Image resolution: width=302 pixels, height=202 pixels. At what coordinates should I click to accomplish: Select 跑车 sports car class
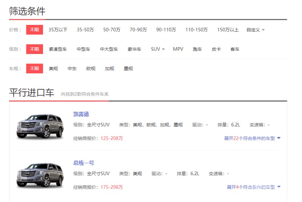click(197, 49)
